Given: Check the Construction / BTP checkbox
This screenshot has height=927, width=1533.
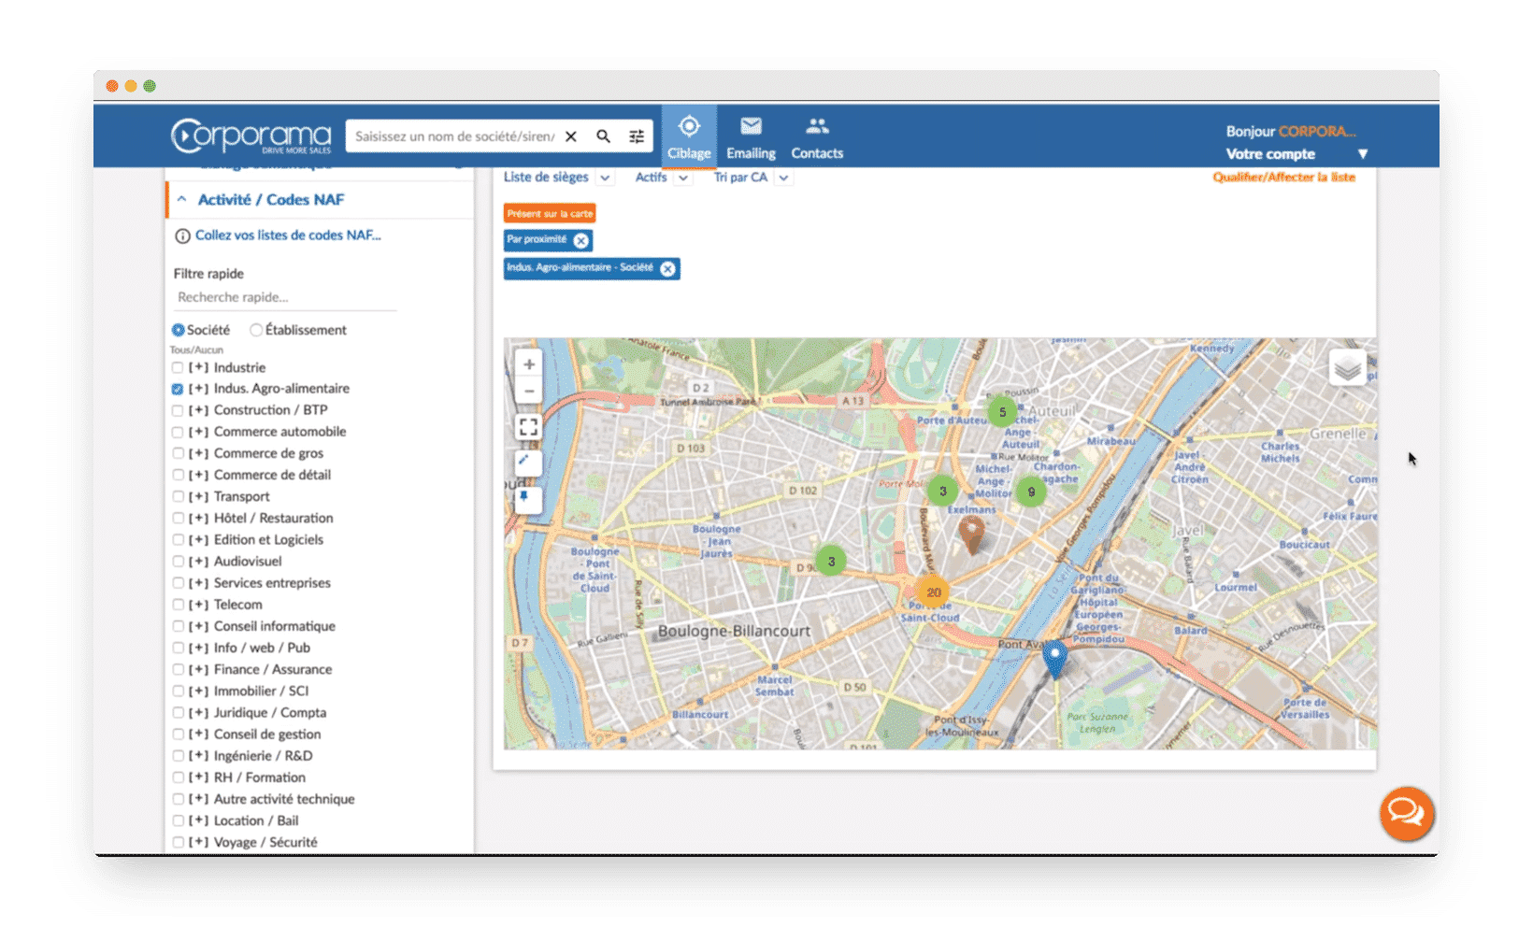Looking at the screenshot, I should [178, 411].
